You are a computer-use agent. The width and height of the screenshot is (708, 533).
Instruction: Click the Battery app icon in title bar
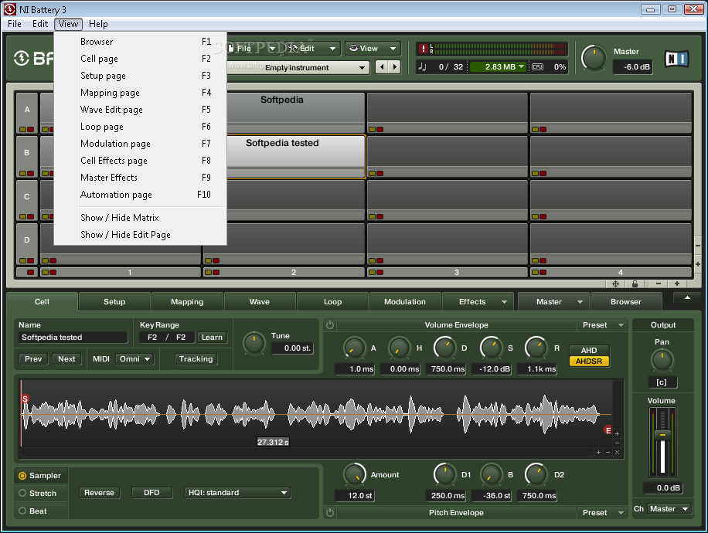pyautogui.click(x=10, y=9)
